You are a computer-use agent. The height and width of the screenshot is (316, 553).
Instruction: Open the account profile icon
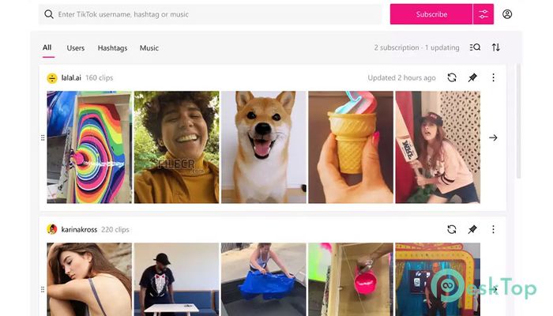pos(507,14)
